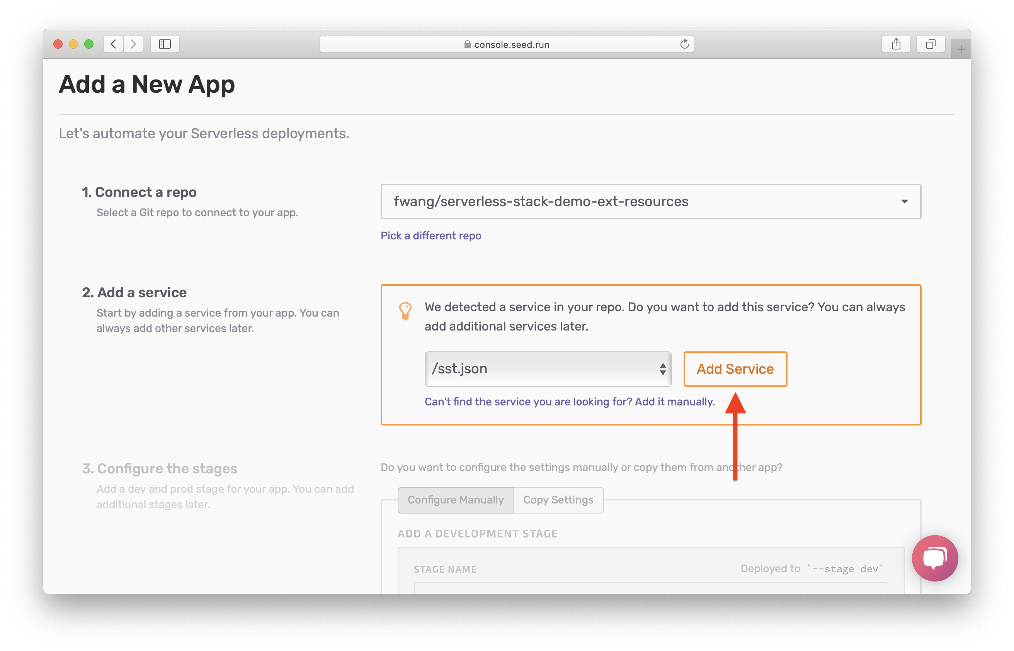Click Can't find service add manually link
The height and width of the screenshot is (651, 1014).
point(569,401)
